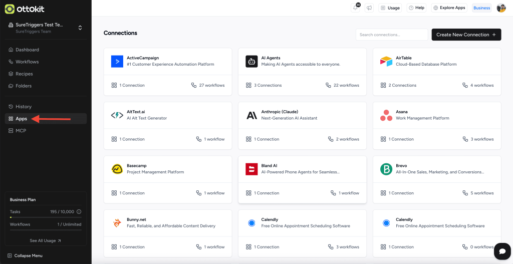
Task: Click the Asana app icon
Action: 386,115
